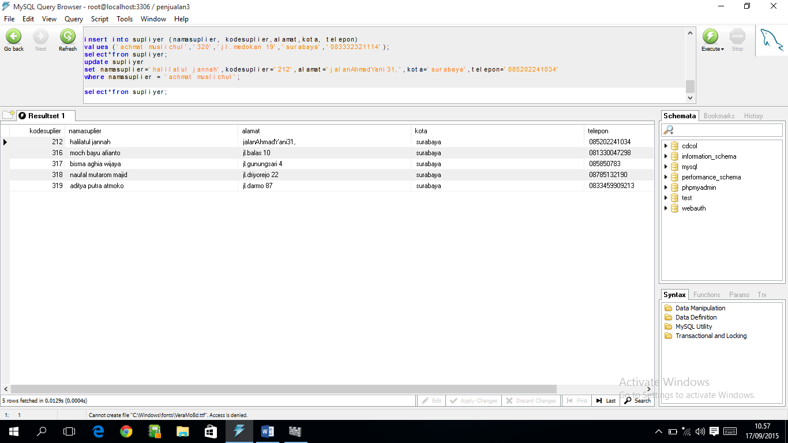Switch to the Schemata tab
This screenshot has height=443, width=788.
680,116
